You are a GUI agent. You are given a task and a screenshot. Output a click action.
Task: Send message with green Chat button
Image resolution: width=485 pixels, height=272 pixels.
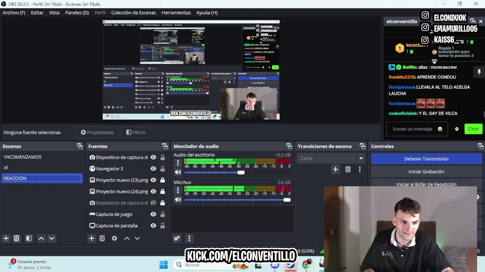tap(473, 129)
